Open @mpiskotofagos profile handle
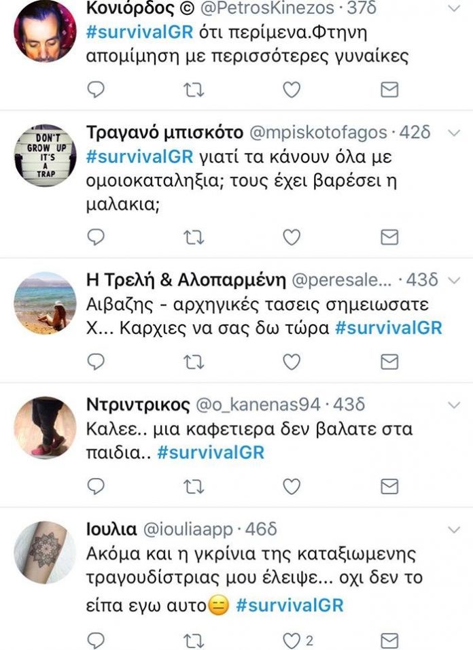 (318, 132)
